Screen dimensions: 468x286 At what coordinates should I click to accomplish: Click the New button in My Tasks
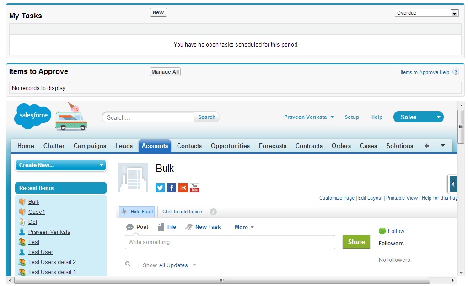point(158,12)
